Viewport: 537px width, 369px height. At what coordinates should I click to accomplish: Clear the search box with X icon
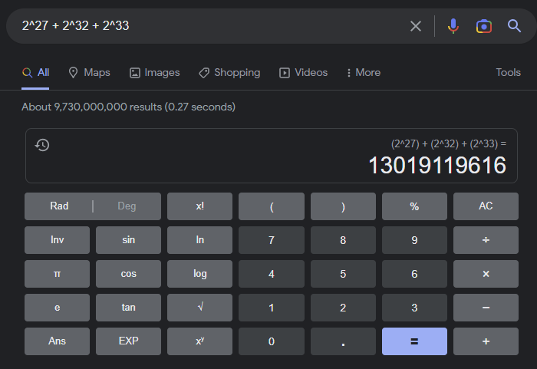coord(416,26)
